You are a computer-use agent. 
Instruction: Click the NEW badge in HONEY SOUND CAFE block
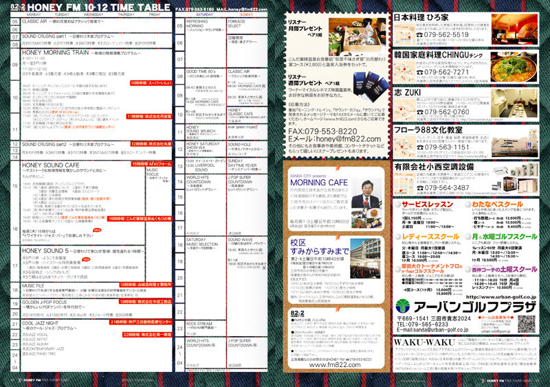tap(97, 230)
